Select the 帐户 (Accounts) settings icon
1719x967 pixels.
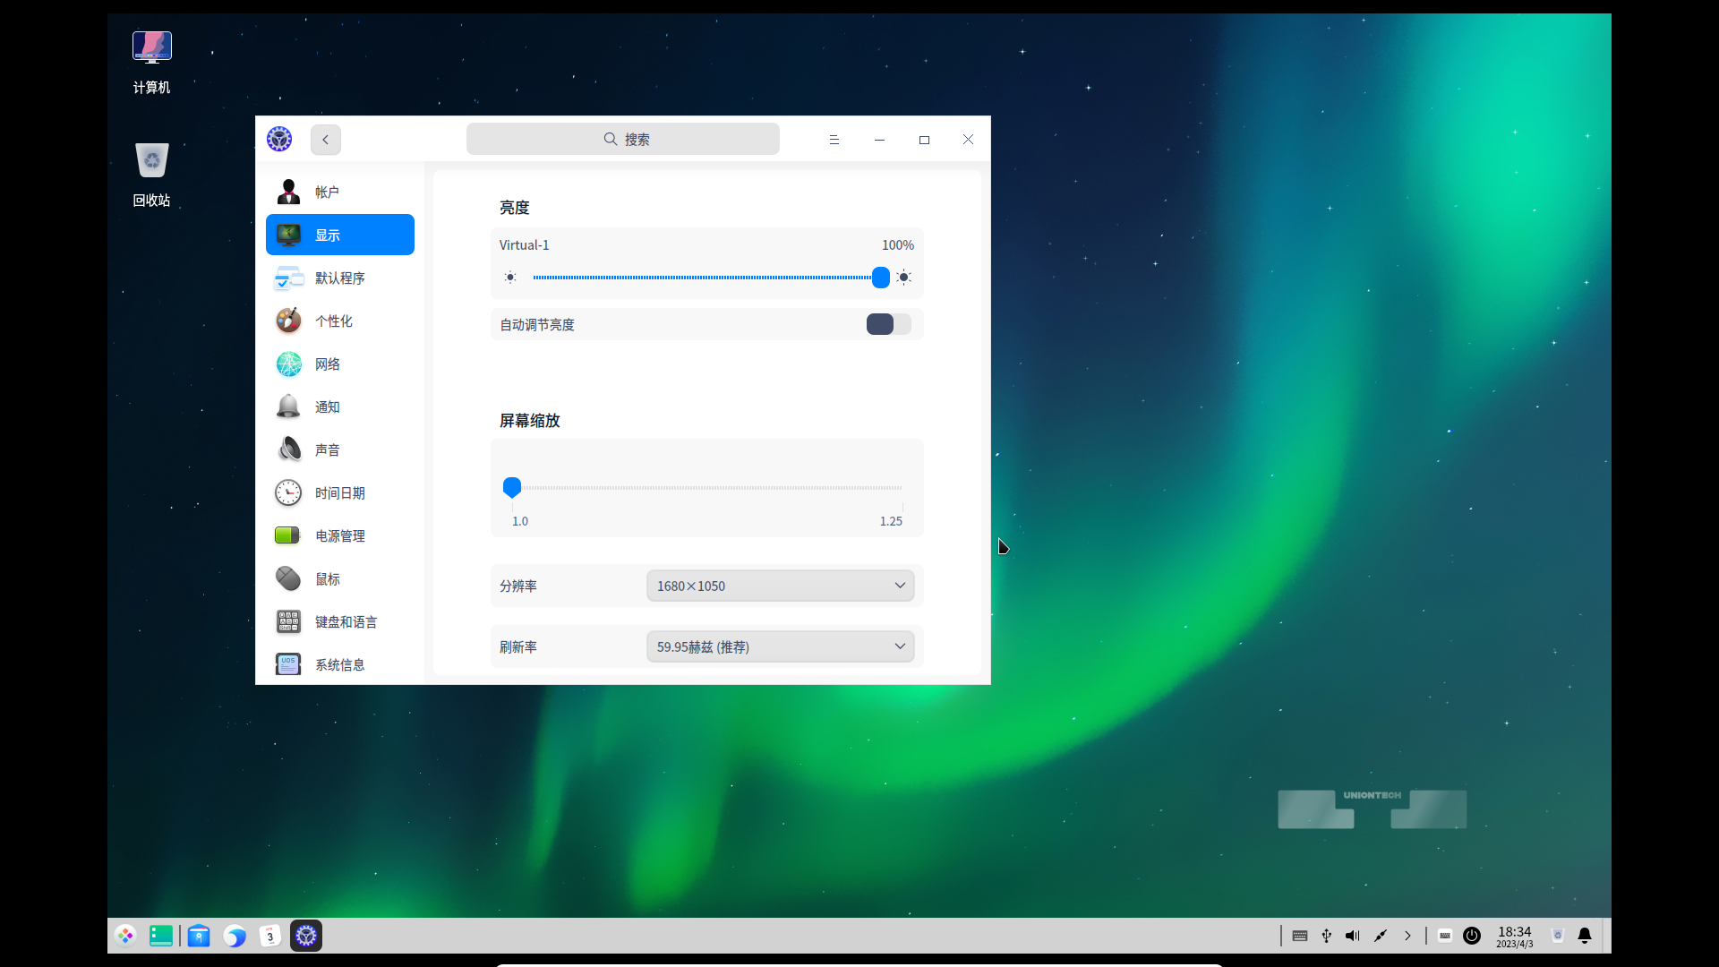[288, 192]
